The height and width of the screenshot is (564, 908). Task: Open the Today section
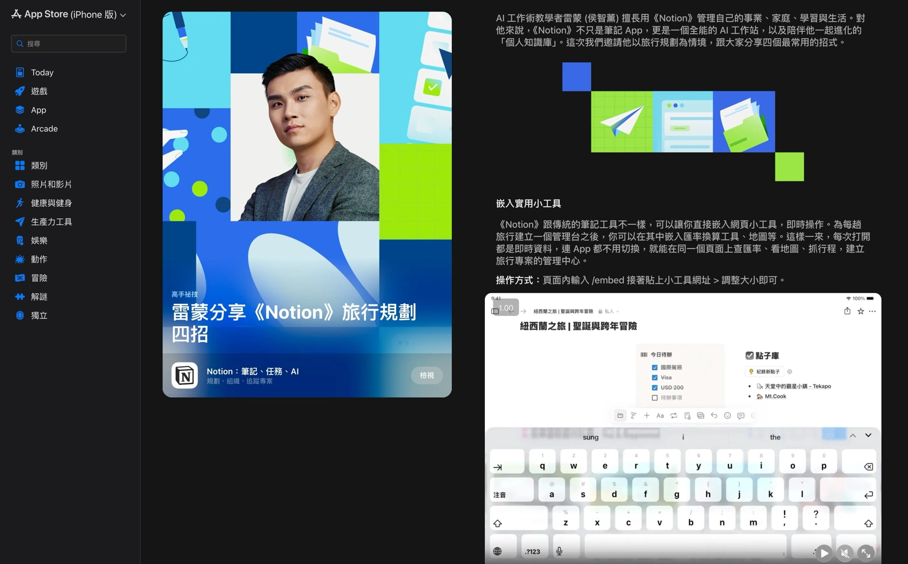point(42,72)
